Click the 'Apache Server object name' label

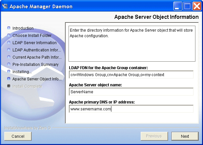[96, 85]
